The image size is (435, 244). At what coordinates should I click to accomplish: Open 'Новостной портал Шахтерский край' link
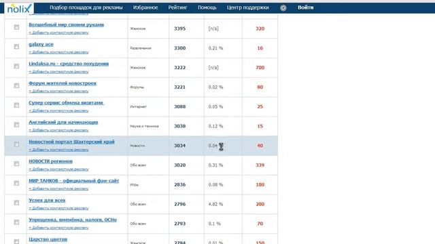[x=71, y=142]
